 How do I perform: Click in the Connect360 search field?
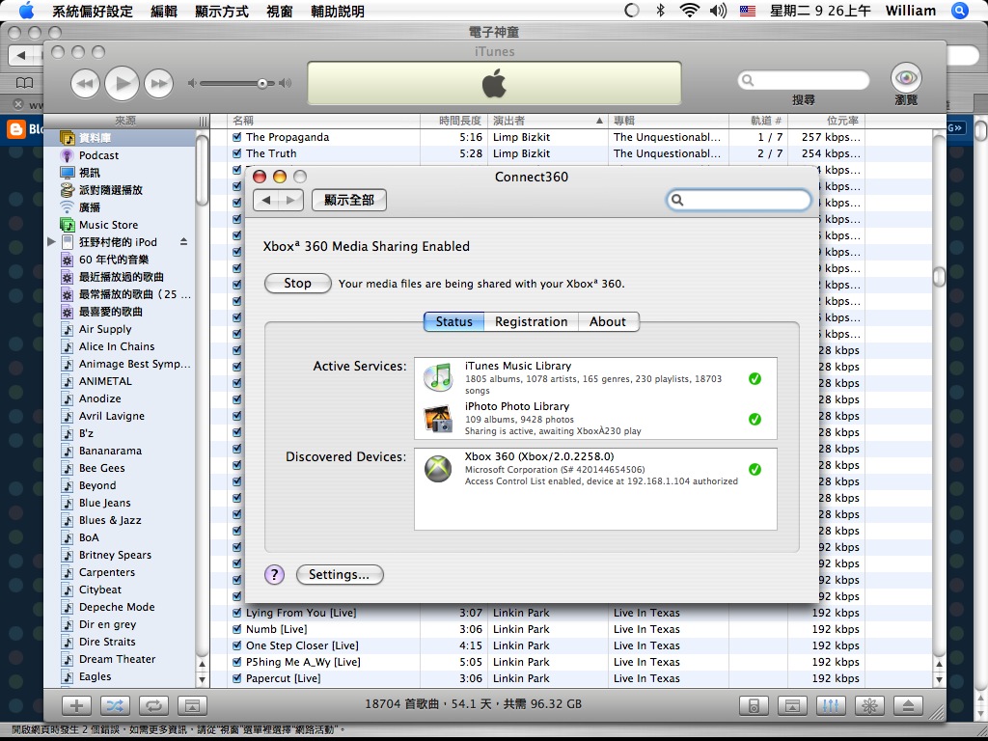(738, 200)
